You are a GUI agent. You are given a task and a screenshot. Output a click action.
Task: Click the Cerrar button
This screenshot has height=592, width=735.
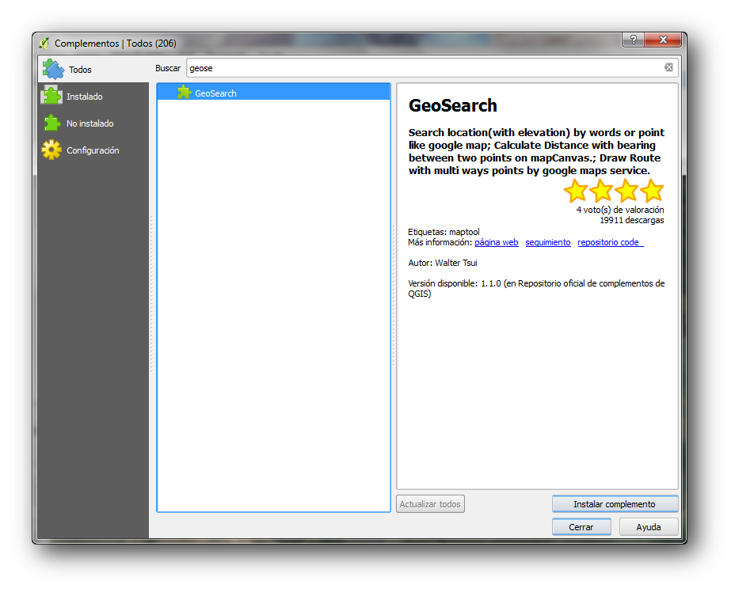click(x=581, y=527)
